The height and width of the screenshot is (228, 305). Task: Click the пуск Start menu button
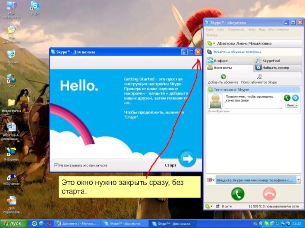coord(14,224)
